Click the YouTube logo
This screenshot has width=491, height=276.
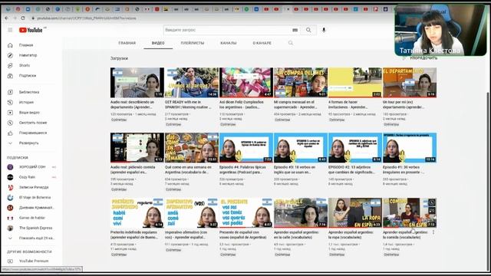[x=31, y=30]
